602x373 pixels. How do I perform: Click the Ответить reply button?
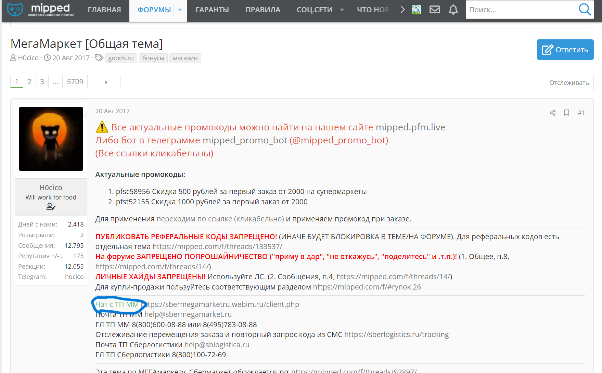(x=565, y=50)
